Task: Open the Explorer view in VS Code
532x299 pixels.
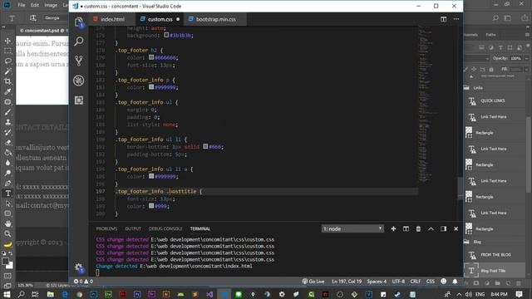Action: (79, 22)
